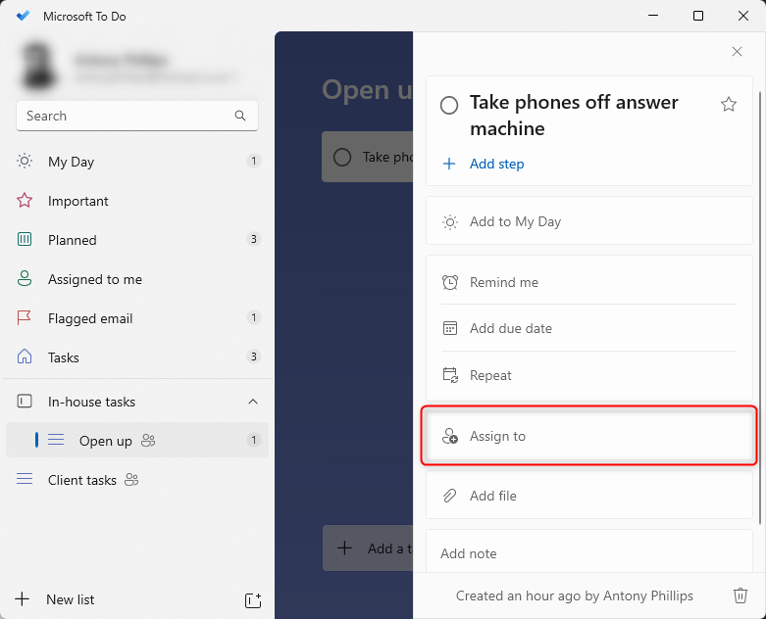This screenshot has width=766, height=619.
Task: Select the Client tasks list
Action: tap(82, 480)
